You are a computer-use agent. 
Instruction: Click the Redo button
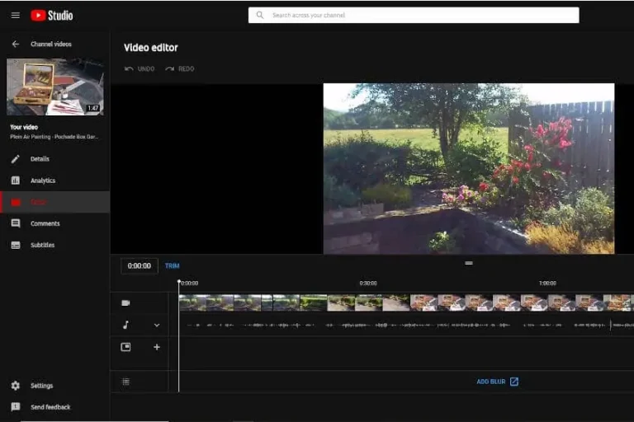coord(180,69)
